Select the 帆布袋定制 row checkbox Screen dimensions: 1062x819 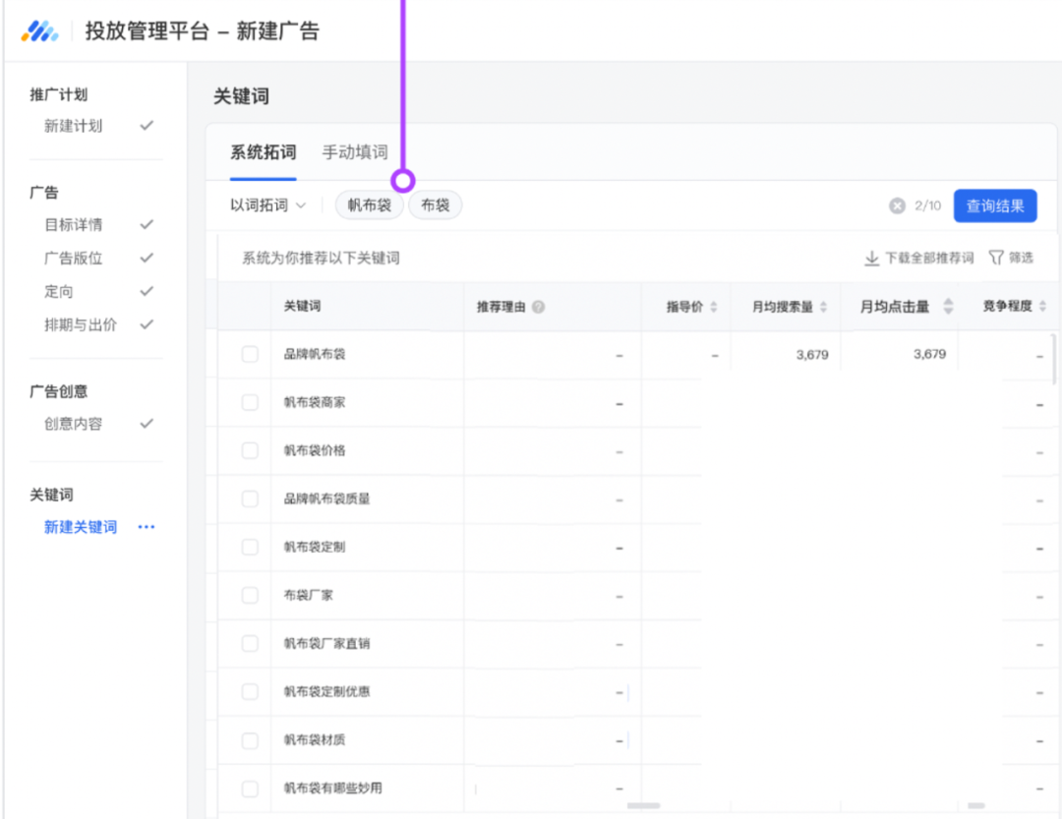tap(250, 547)
